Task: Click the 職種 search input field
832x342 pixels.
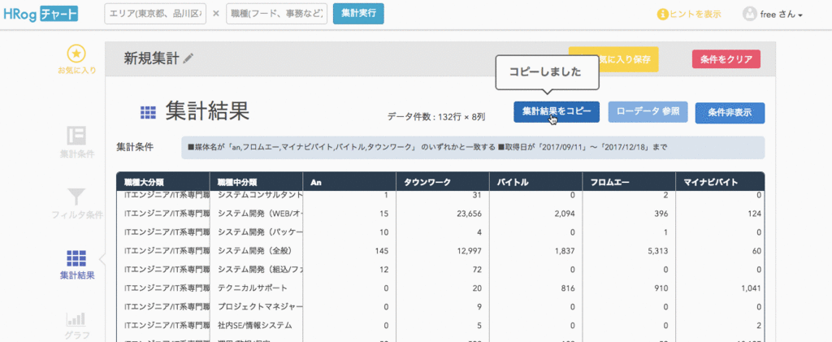Action: click(276, 14)
